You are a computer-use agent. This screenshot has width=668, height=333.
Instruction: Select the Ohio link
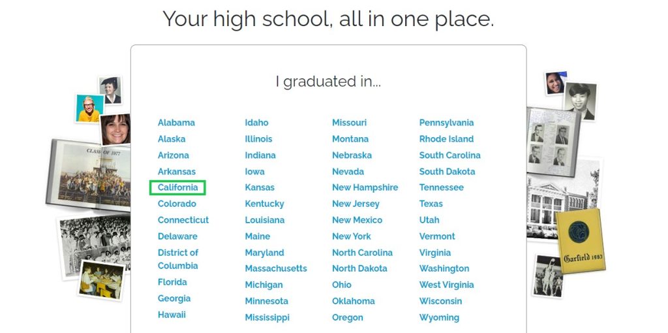tap(341, 285)
